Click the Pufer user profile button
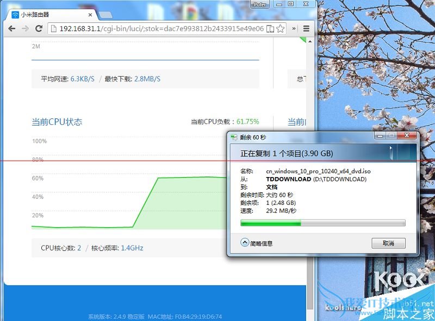The width and height of the screenshot is (435, 321). pos(260,4)
